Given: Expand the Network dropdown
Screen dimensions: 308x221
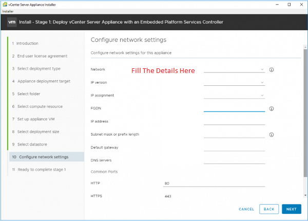Looking at the screenshot, I should [x=235, y=69].
